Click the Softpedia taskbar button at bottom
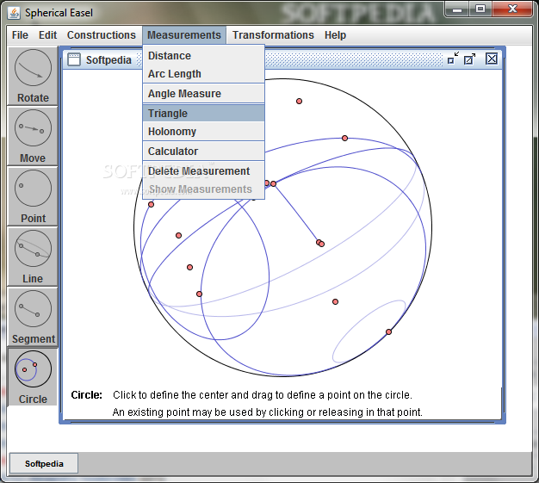This screenshot has height=483, width=539. pyautogui.click(x=44, y=463)
